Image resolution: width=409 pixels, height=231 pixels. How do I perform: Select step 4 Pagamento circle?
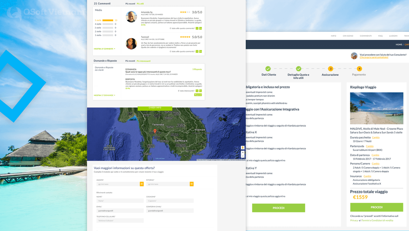(359, 69)
